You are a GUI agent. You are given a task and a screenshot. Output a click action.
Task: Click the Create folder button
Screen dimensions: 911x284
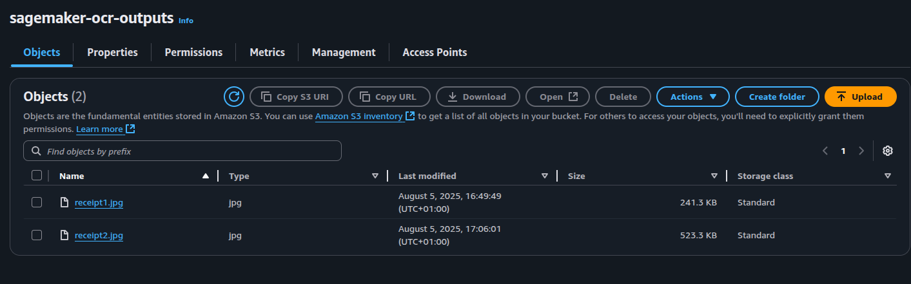(777, 97)
